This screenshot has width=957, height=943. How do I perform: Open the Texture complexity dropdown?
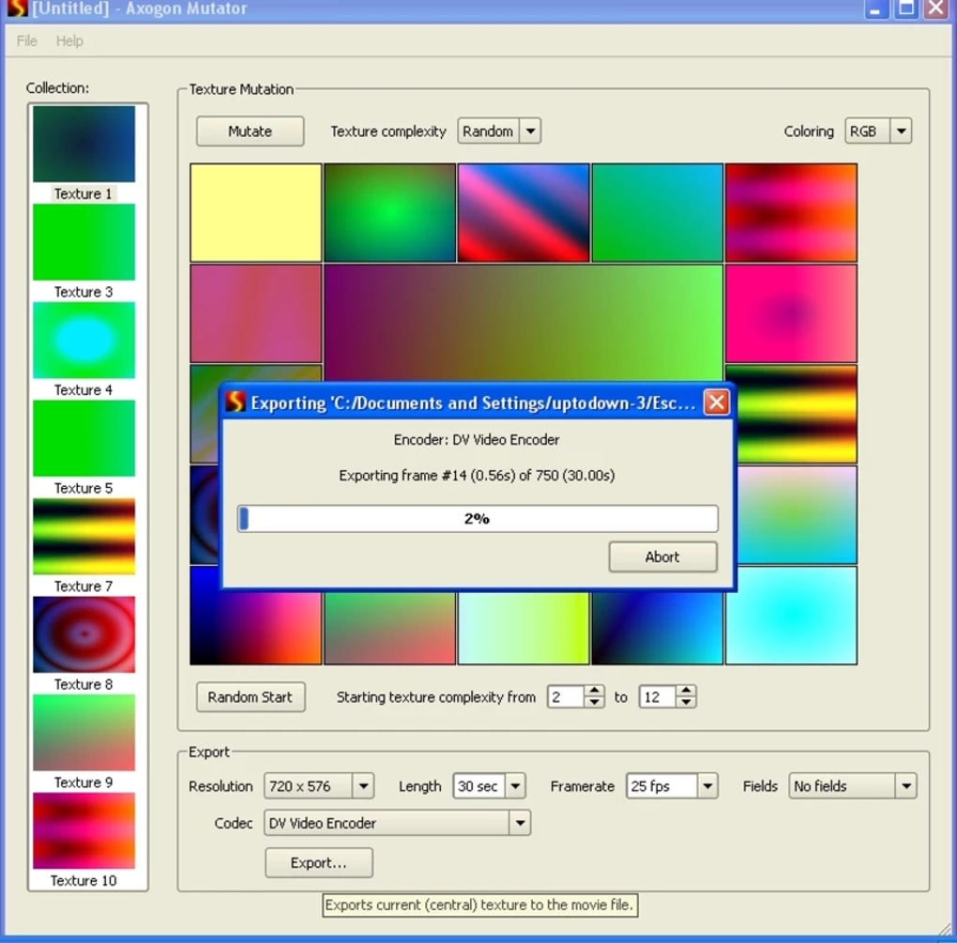pos(530,130)
